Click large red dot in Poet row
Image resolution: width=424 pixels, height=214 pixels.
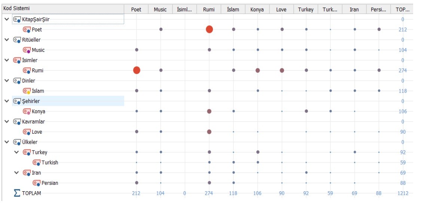209,29
